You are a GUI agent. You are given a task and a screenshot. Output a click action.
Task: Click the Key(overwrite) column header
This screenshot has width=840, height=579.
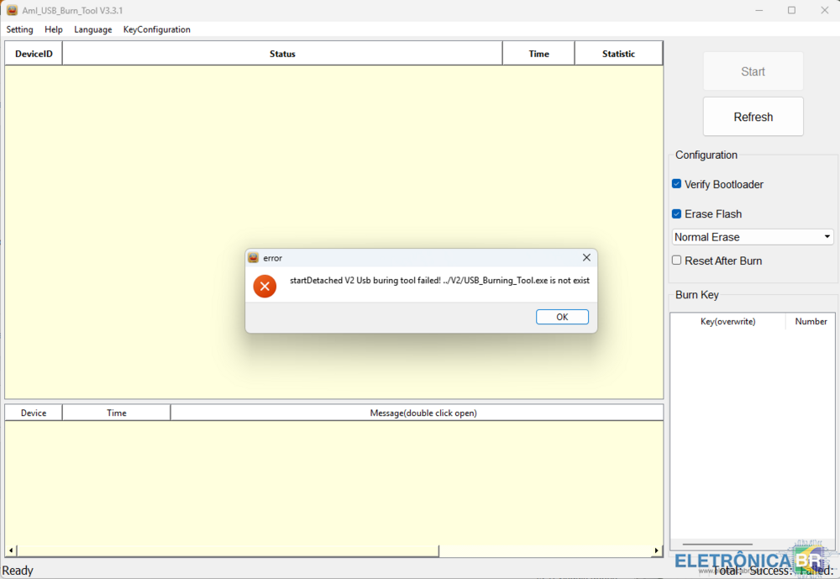coord(727,322)
